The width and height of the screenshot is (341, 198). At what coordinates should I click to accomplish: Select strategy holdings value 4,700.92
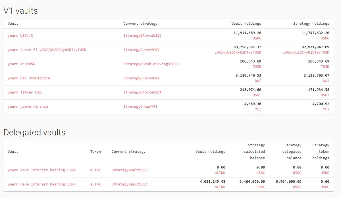[321, 104]
